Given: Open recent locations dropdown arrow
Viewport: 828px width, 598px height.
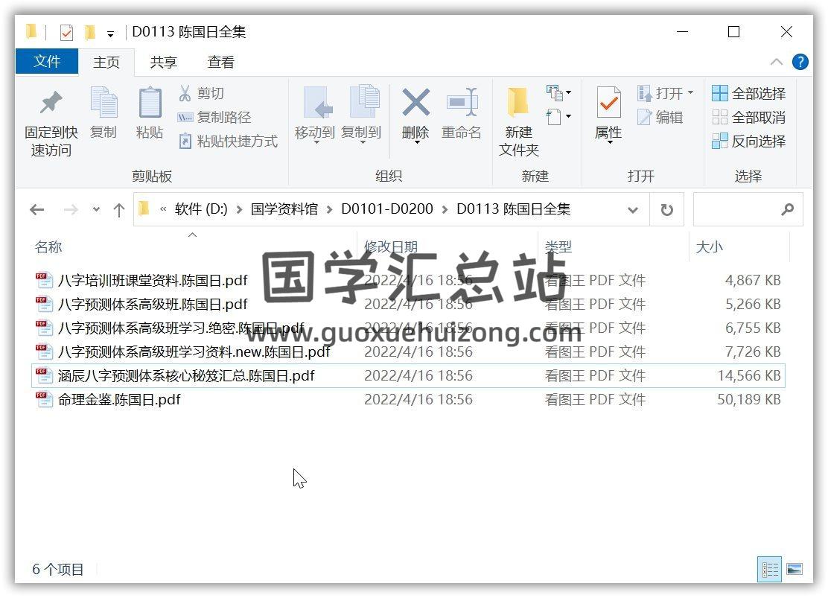Looking at the screenshot, I should pos(96,210).
